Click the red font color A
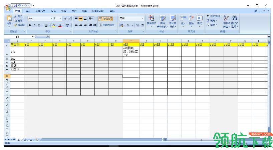 click(x=60, y=25)
